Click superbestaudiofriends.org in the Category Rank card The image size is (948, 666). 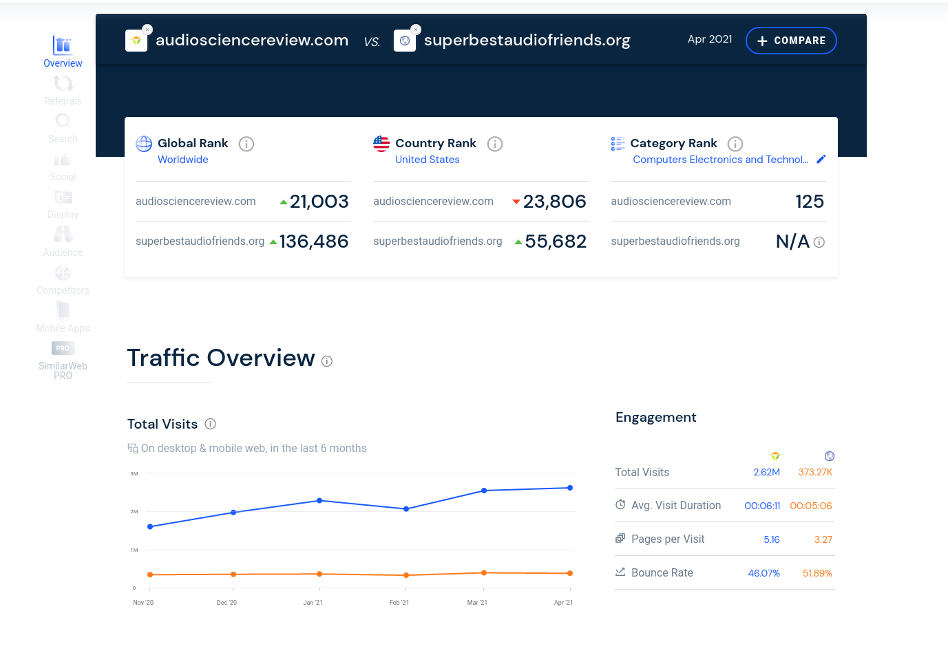(x=675, y=241)
